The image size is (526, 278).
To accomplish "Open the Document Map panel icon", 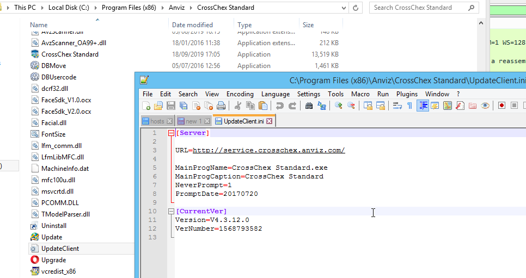I will [x=448, y=106].
